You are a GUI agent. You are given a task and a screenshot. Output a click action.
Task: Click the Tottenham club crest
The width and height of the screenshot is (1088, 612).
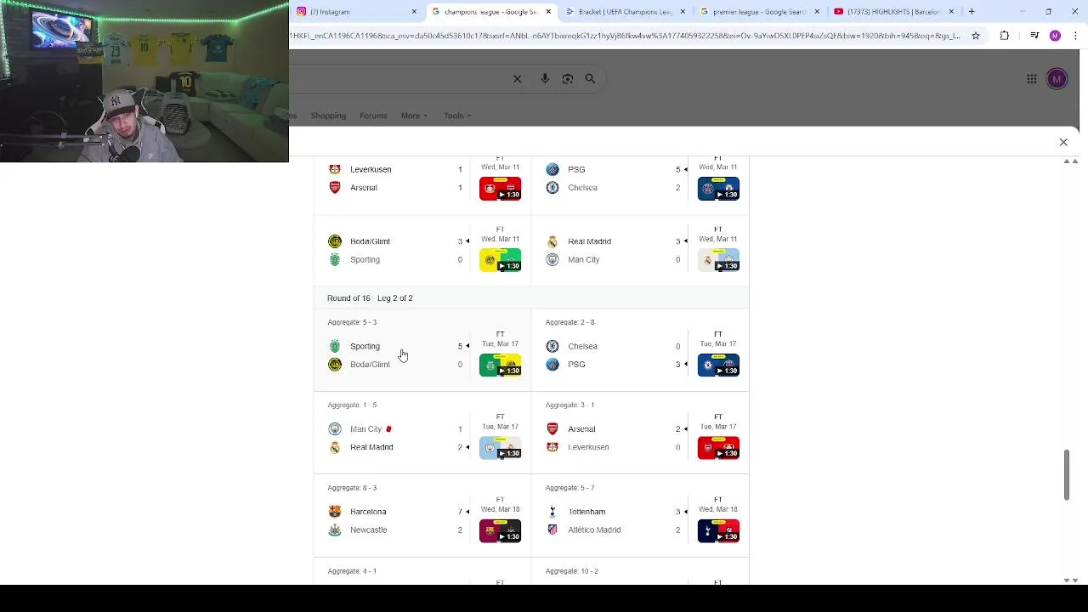coord(552,512)
